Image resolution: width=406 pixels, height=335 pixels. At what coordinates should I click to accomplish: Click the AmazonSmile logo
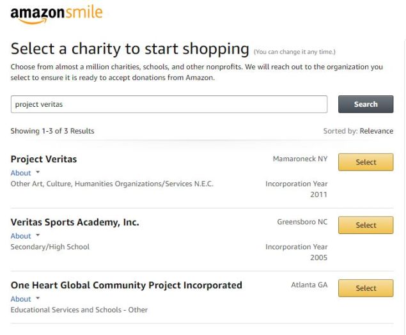pyautogui.click(x=56, y=15)
